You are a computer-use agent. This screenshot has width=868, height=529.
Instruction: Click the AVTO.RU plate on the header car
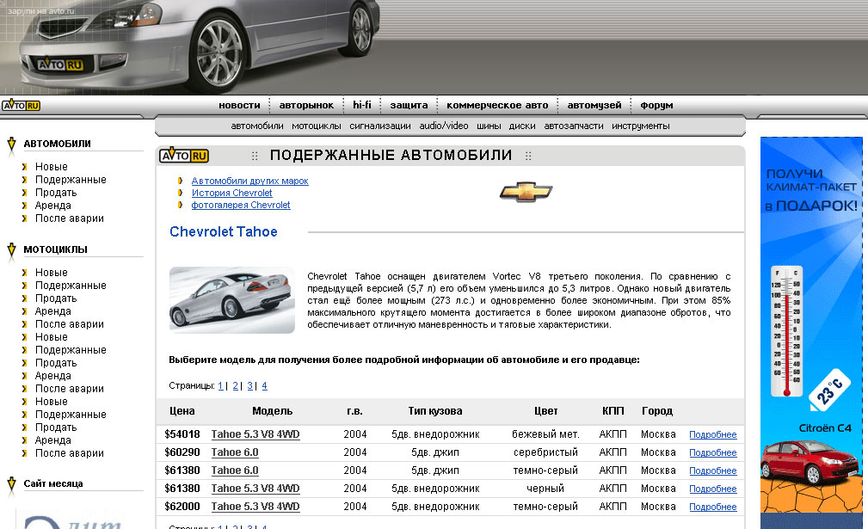click(59, 65)
